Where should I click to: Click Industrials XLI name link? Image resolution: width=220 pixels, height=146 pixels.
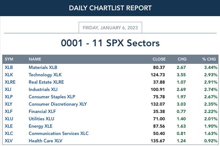(x=43, y=90)
